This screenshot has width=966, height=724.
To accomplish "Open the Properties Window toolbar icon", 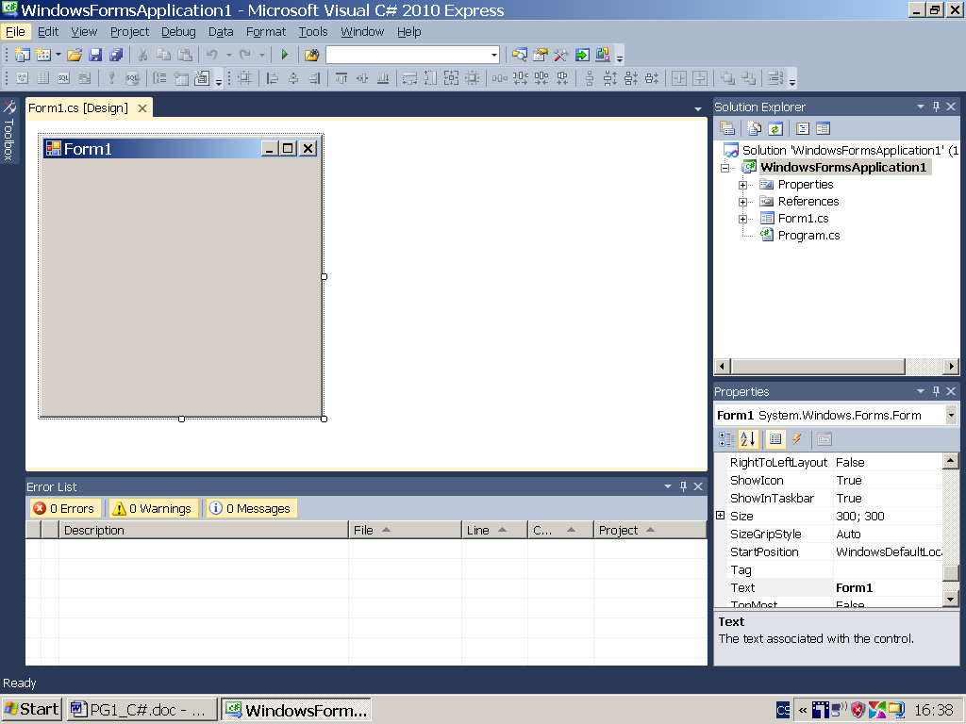I will 541,55.
